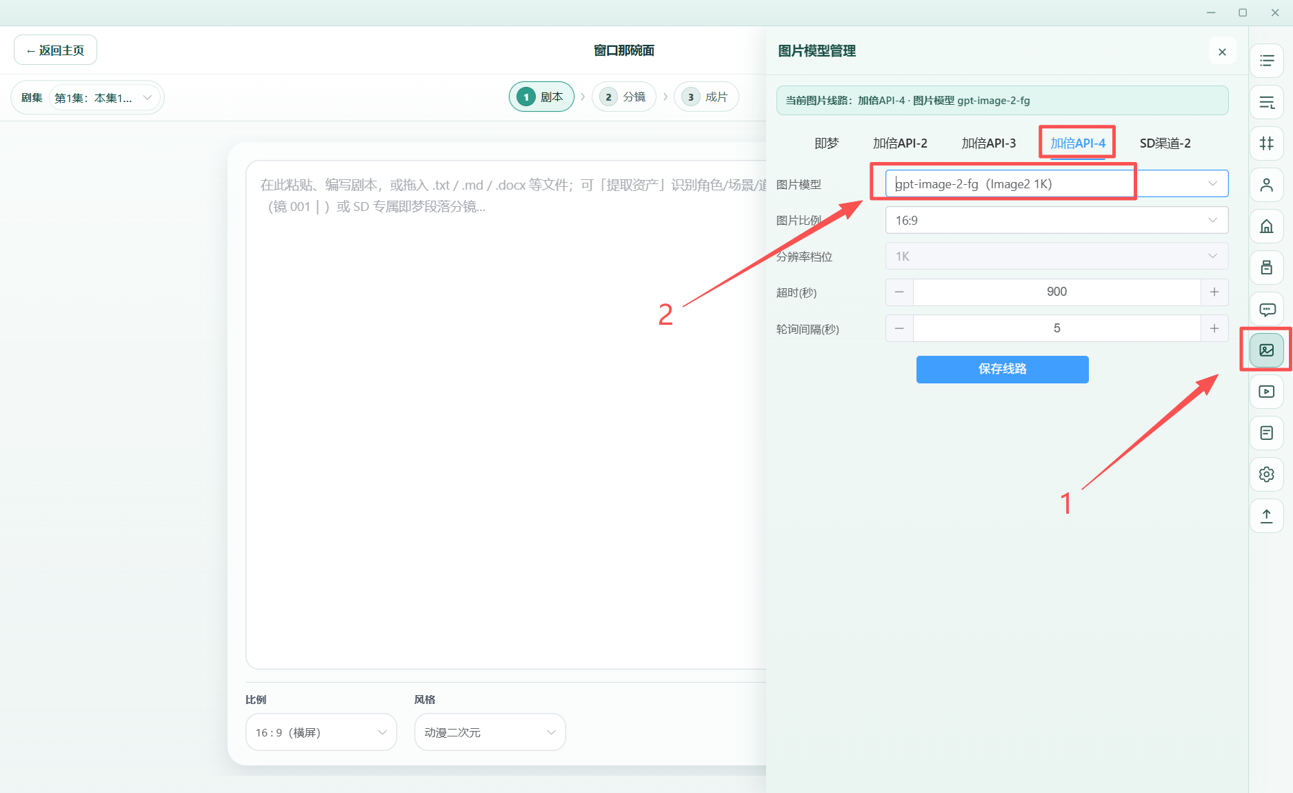This screenshot has width=1293, height=793.
Task: Decrease the 超时(秒) value with minus
Action: [899, 292]
